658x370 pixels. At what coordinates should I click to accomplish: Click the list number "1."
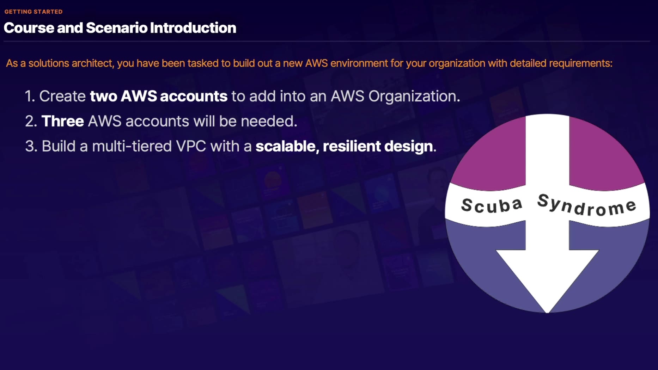(30, 96)
